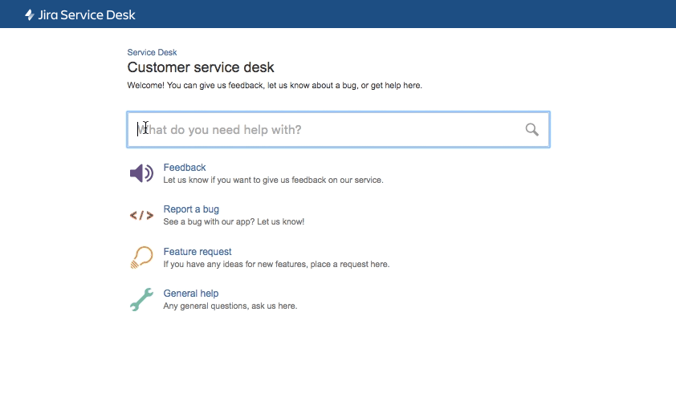676x393 pixels.
Task: Click the purple speaker Feedback icon
Action: tap(141, 173)
